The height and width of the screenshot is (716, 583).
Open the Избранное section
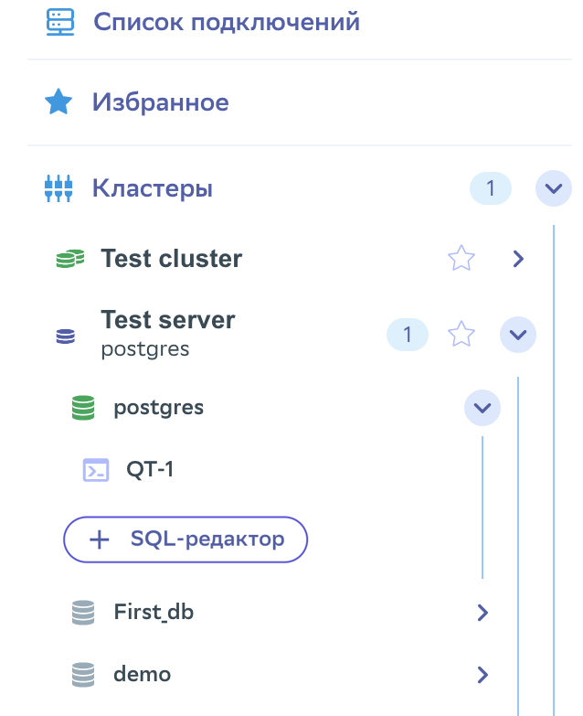(x=161, y=102)
